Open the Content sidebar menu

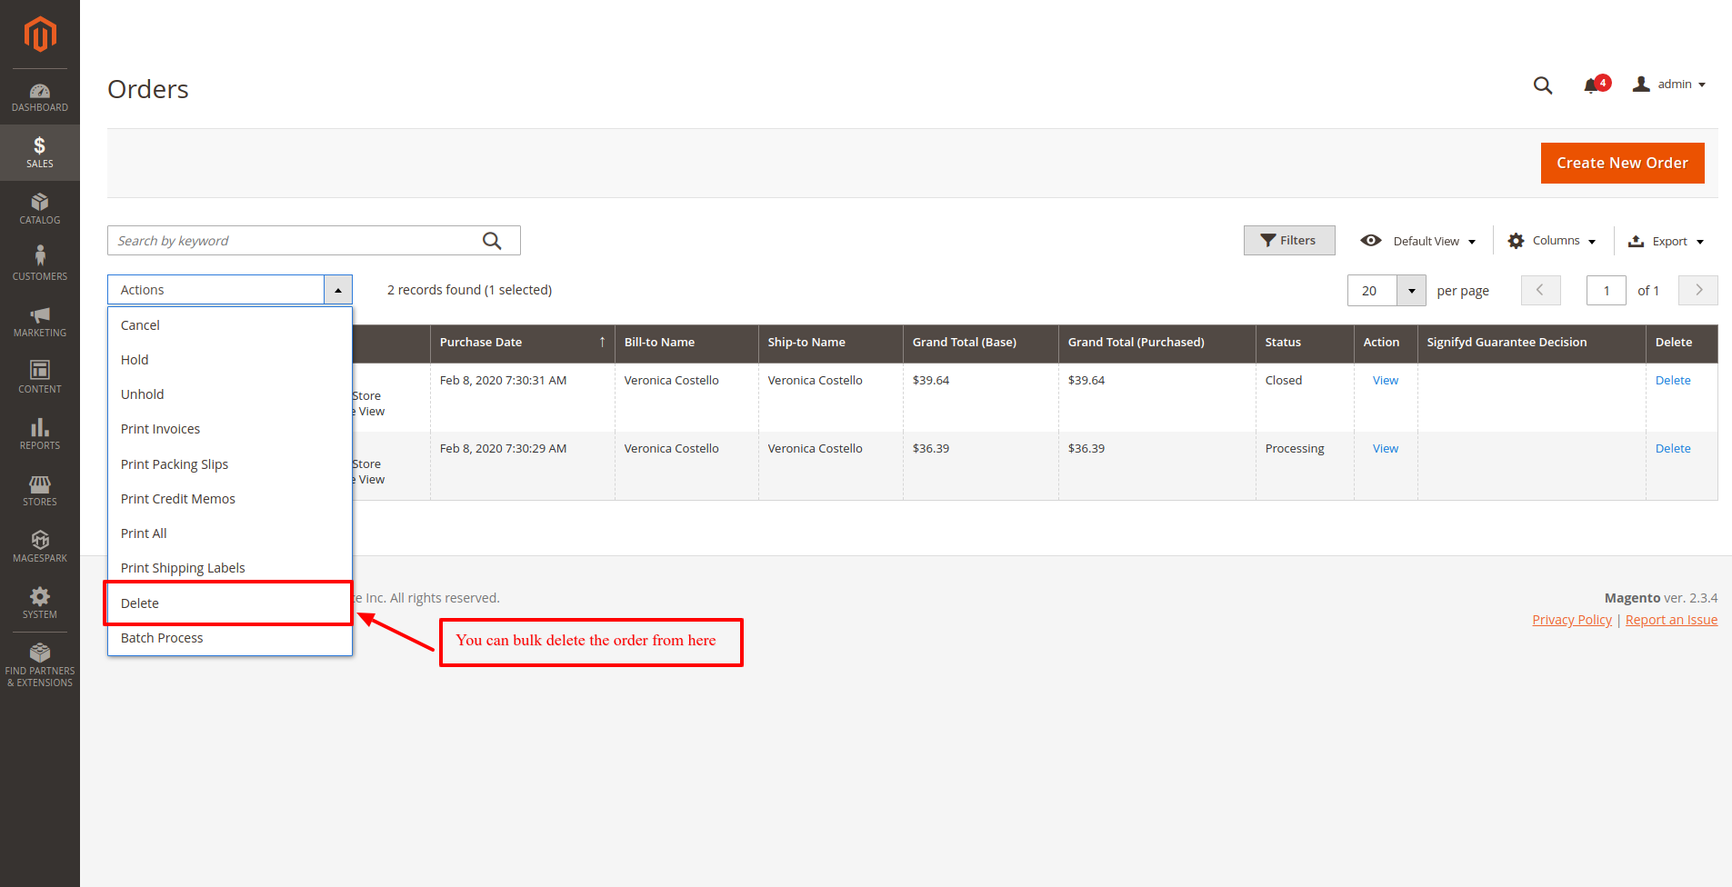[x=40, y=378]
